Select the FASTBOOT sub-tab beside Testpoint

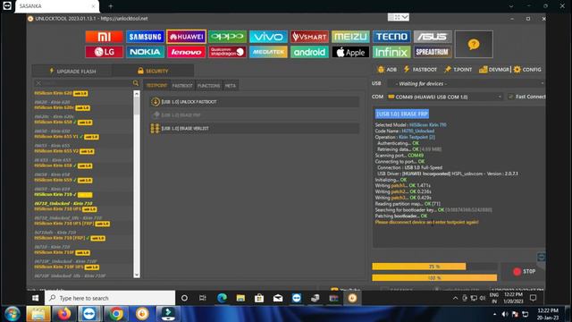click(182, 86)
